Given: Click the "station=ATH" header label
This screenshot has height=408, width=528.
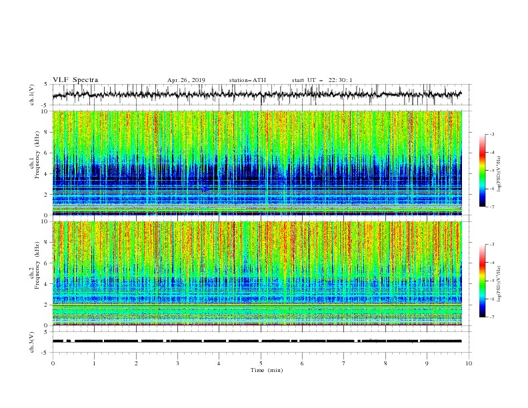Looking at the screenshot, I should coord(247,80).
